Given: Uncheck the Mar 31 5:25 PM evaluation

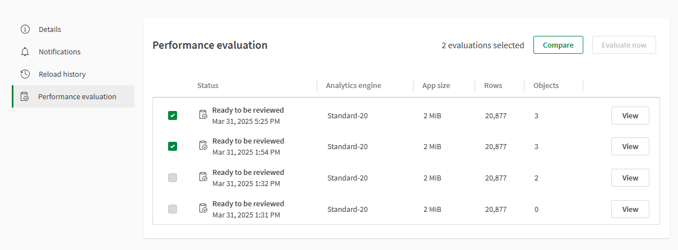Looking at the screenshot, I should pyautogui.click(x=173, y=115).
